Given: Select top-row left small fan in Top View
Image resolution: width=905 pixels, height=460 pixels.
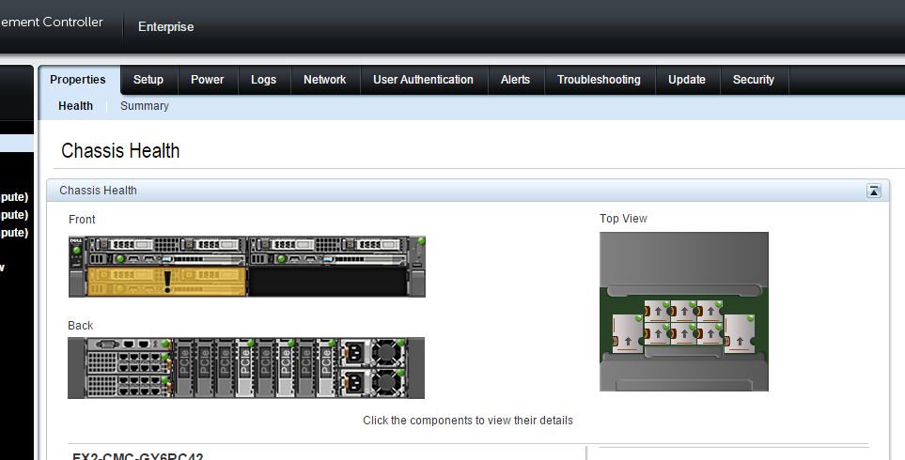Looking at the screenshot, I should [x=657, y=312].
